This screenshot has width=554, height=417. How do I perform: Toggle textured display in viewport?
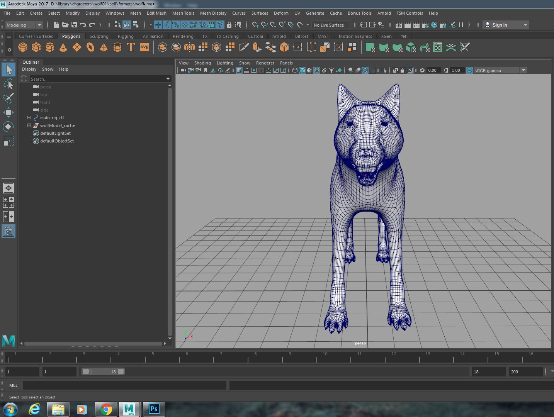click(324, 70)
